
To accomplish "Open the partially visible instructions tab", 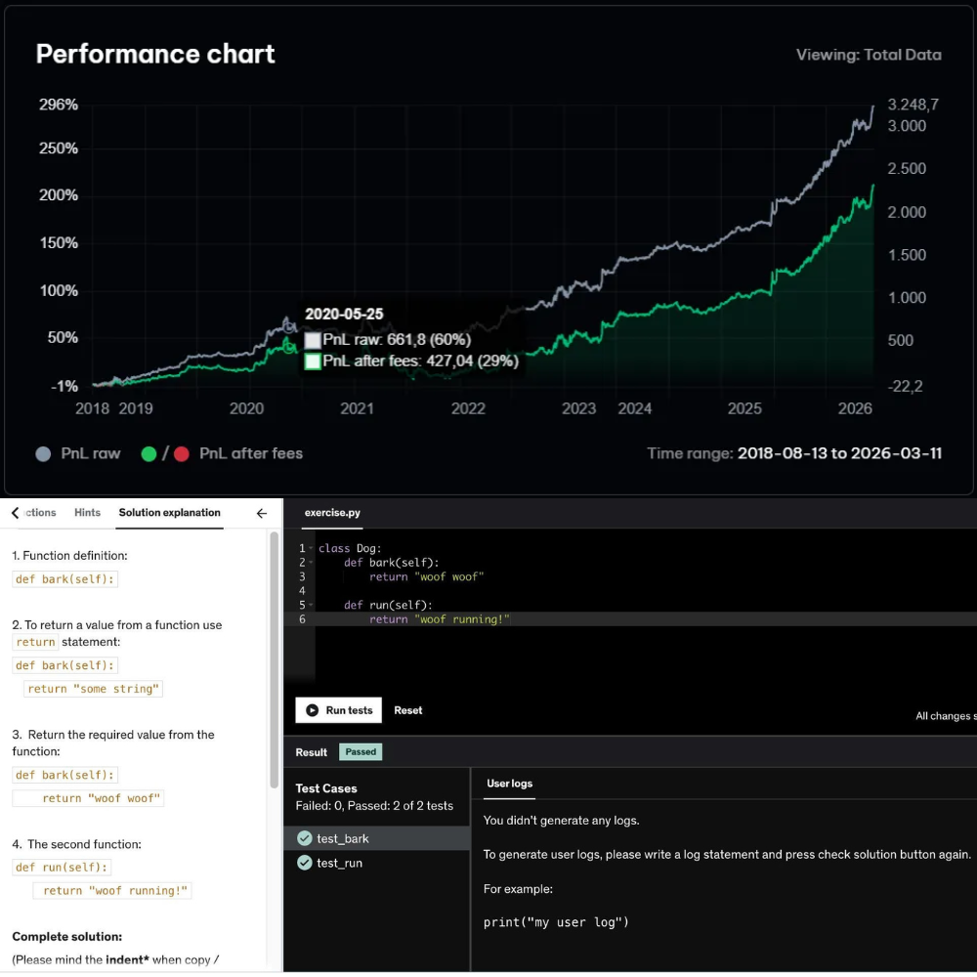I will [40, 512].
